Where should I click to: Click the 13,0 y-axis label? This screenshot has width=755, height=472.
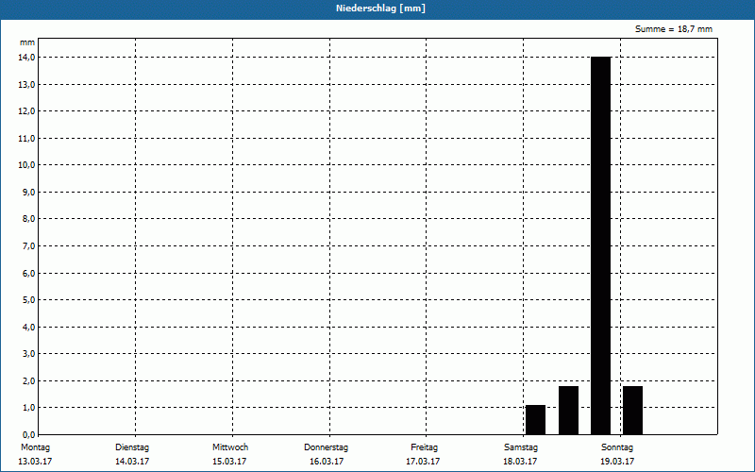pos(27,84)
